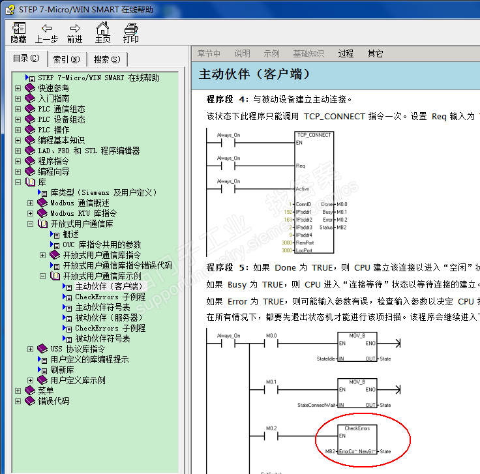
Task: Click the book icon beside 菜单
Action: coord(30,391)
